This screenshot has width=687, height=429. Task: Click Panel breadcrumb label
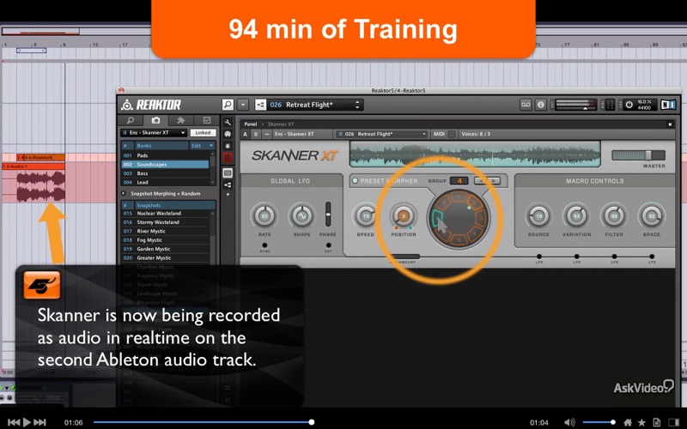(x=250, y=124)
